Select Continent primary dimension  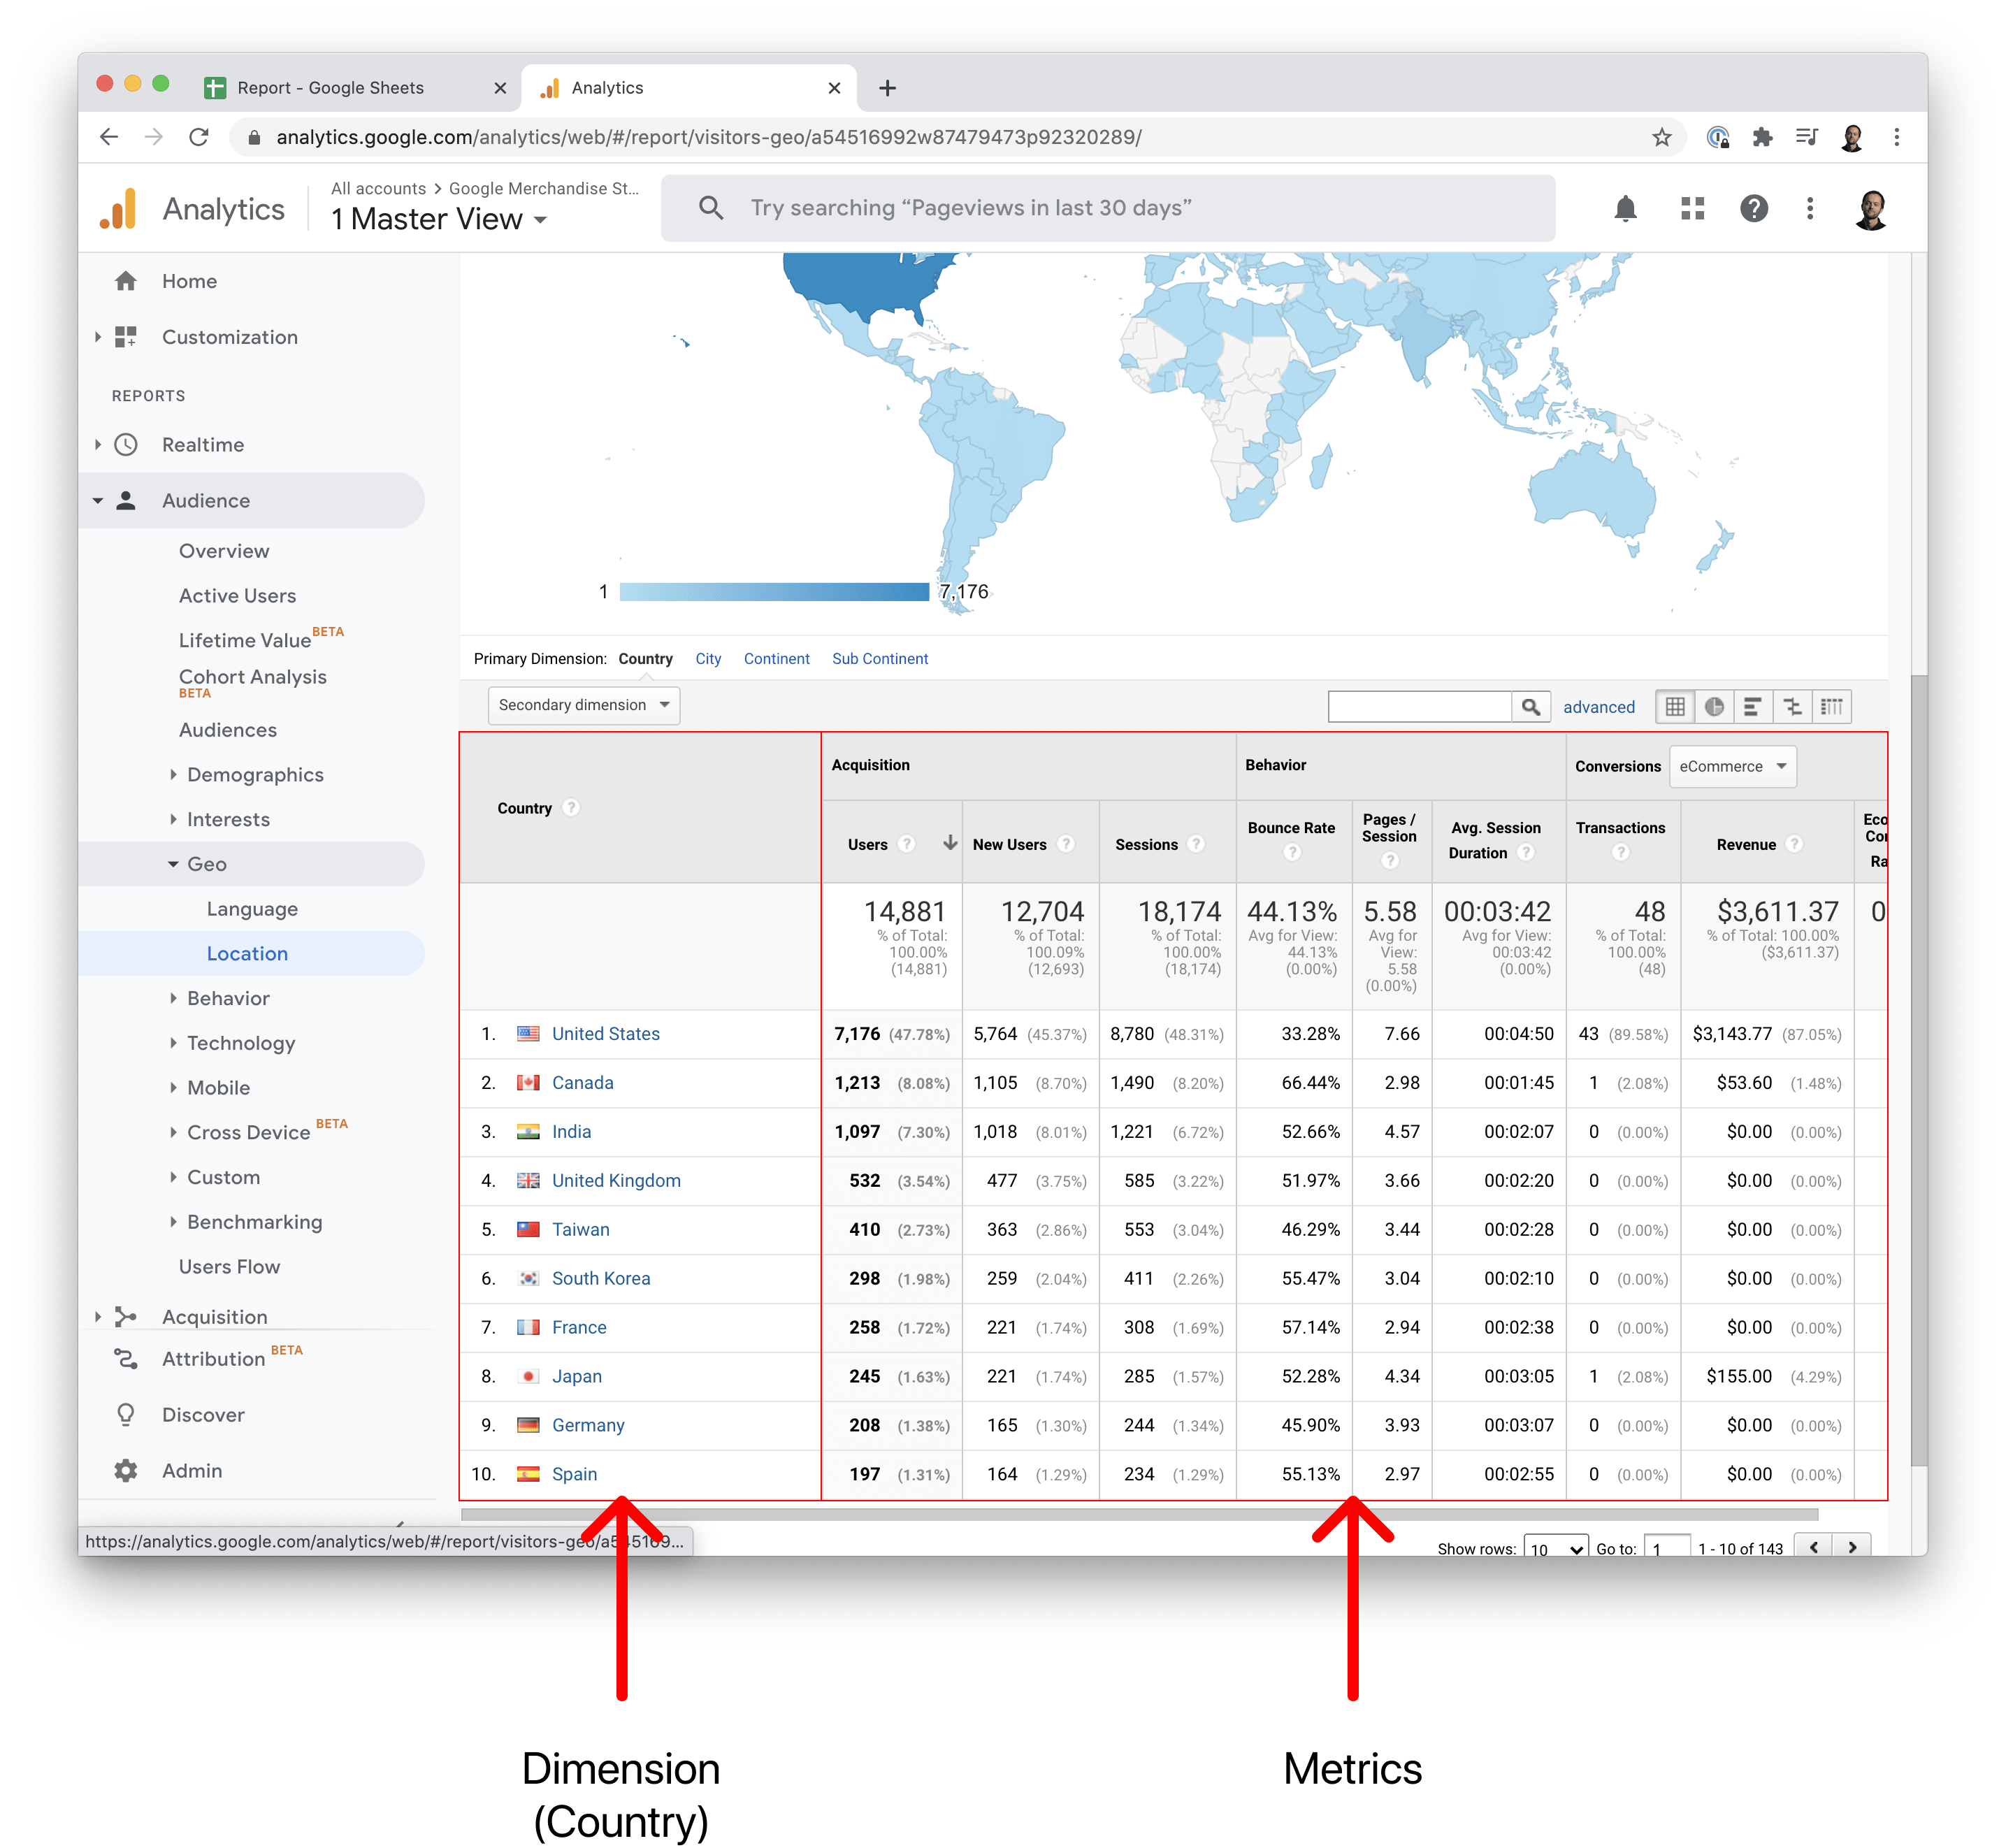tap(776, 659)
